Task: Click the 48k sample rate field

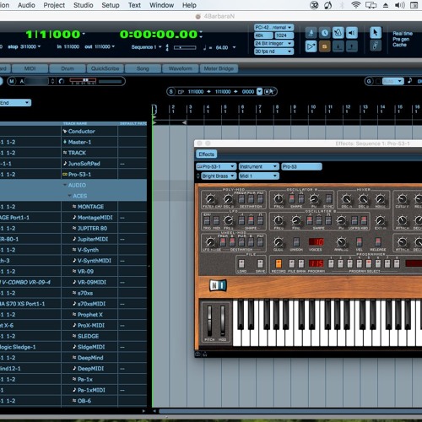Action: point(263,35)
